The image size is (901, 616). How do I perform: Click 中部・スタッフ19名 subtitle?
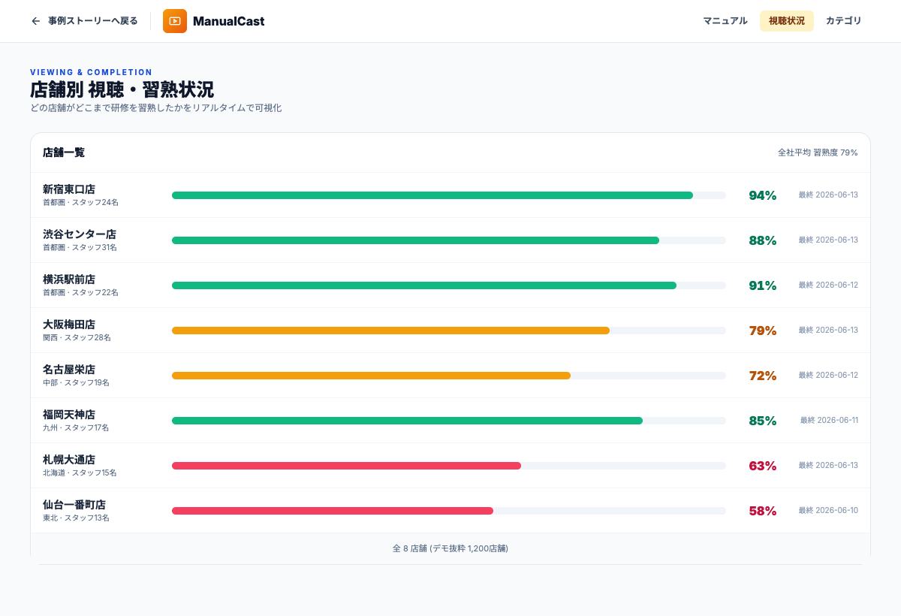tap(76, 383)
